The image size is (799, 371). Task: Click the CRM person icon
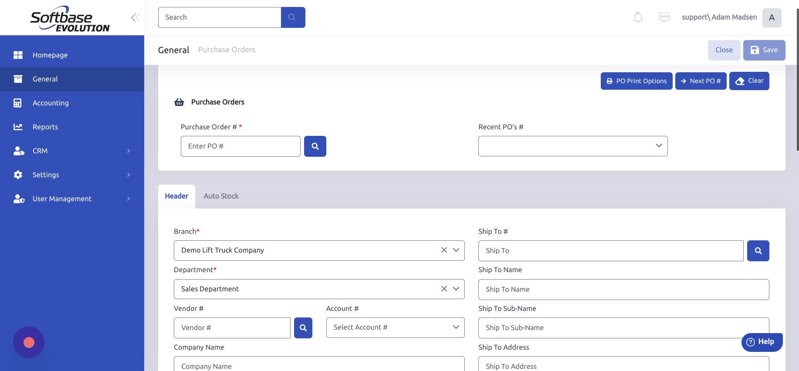(19, 151)
